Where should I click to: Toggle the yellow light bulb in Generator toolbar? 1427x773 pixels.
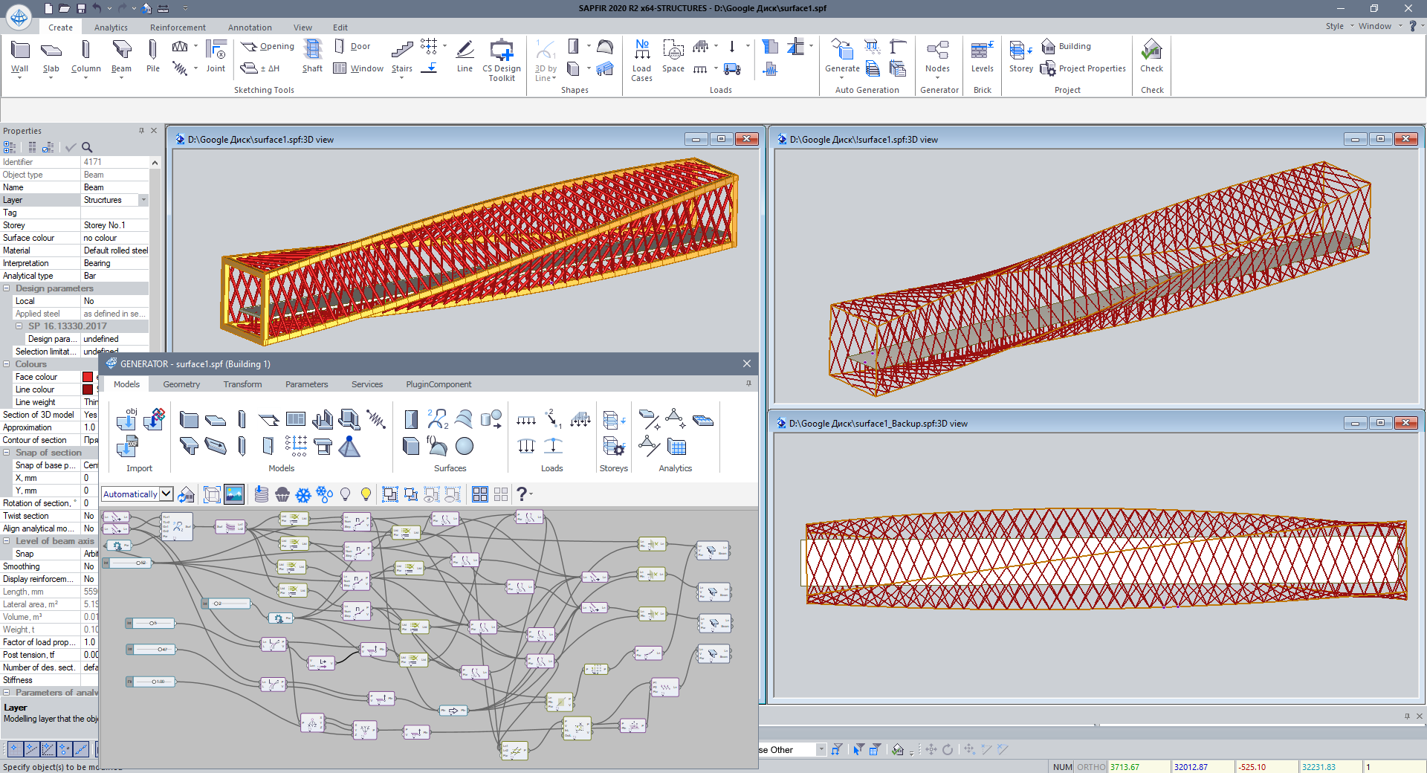(x=366, y=494)
